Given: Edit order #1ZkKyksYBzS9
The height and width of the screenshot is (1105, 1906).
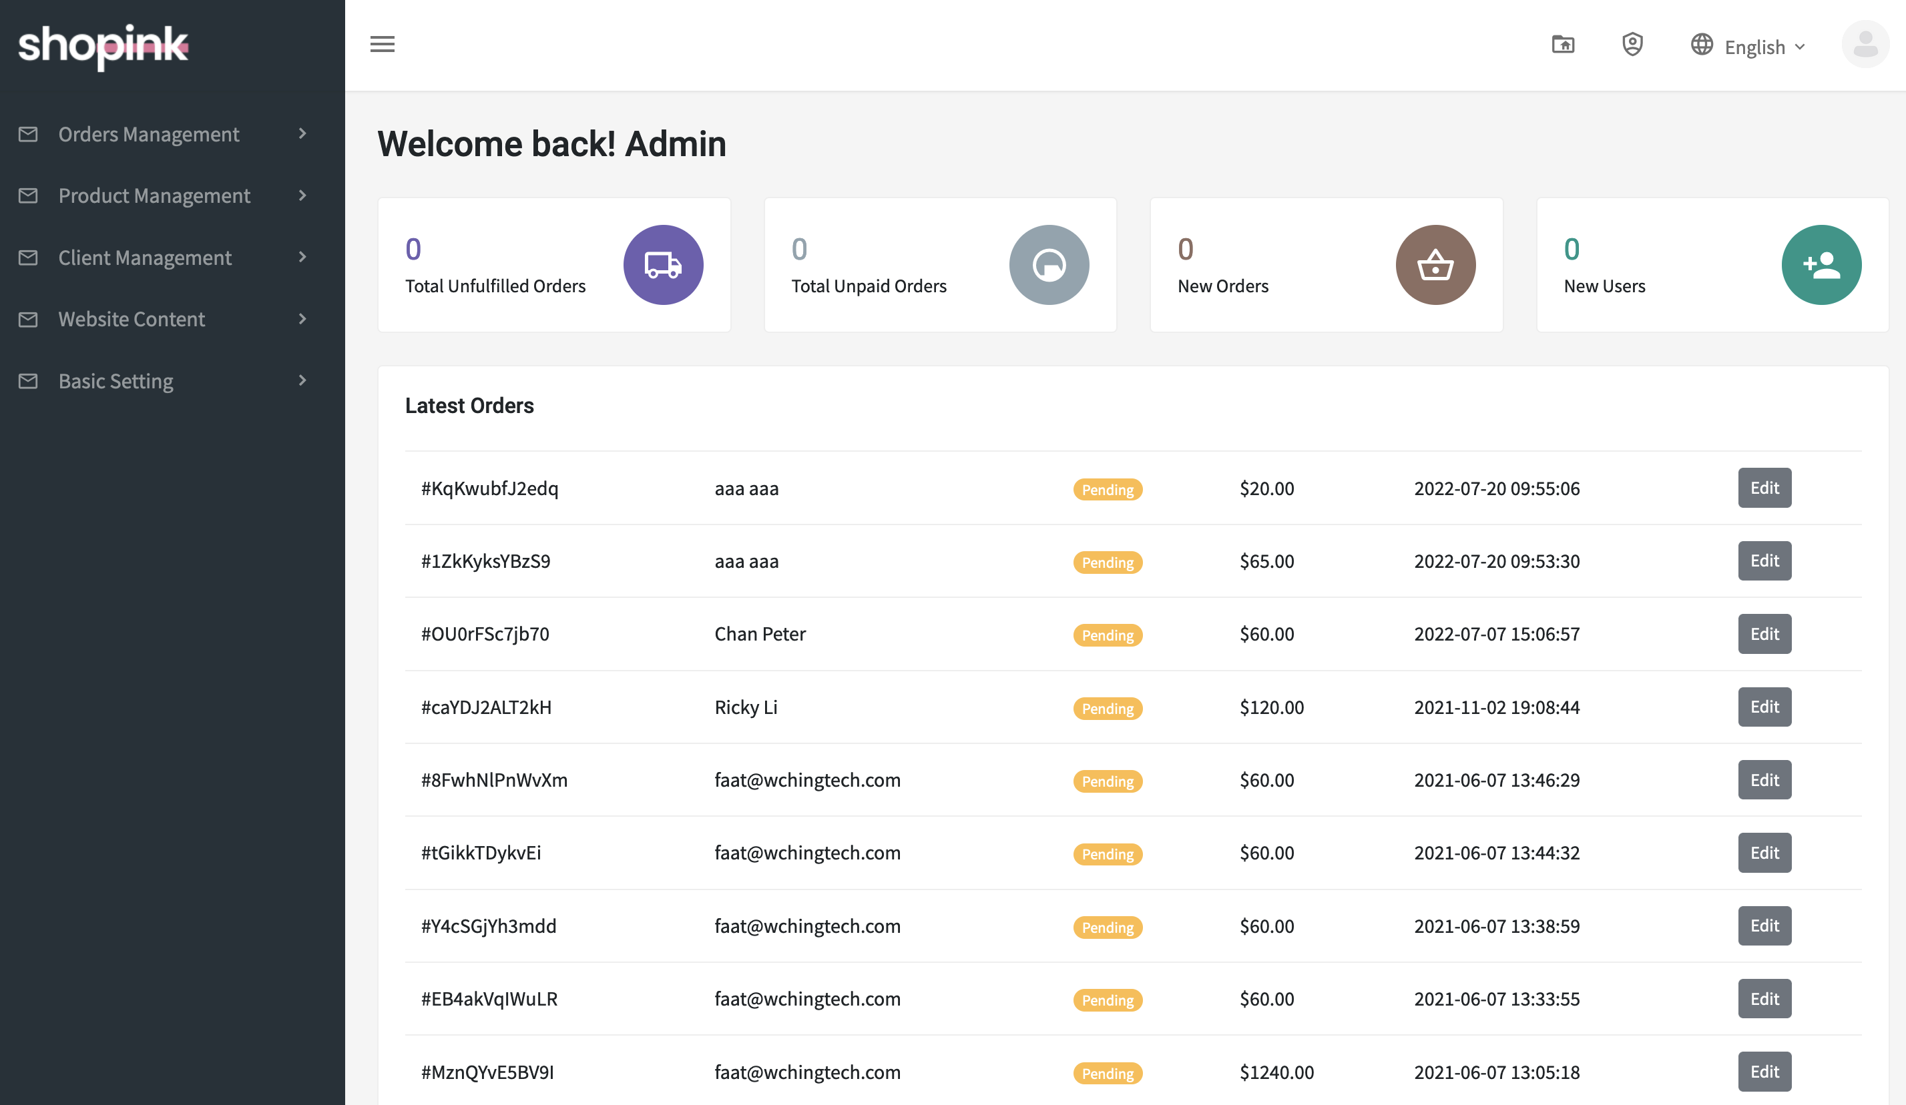Looking at the screenshot, I should click(1764, 561).
